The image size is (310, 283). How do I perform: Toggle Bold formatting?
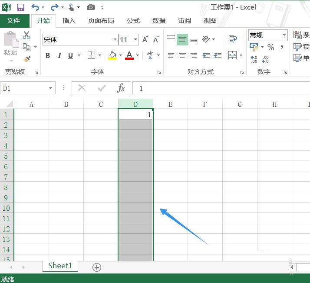tap(48, 55)
